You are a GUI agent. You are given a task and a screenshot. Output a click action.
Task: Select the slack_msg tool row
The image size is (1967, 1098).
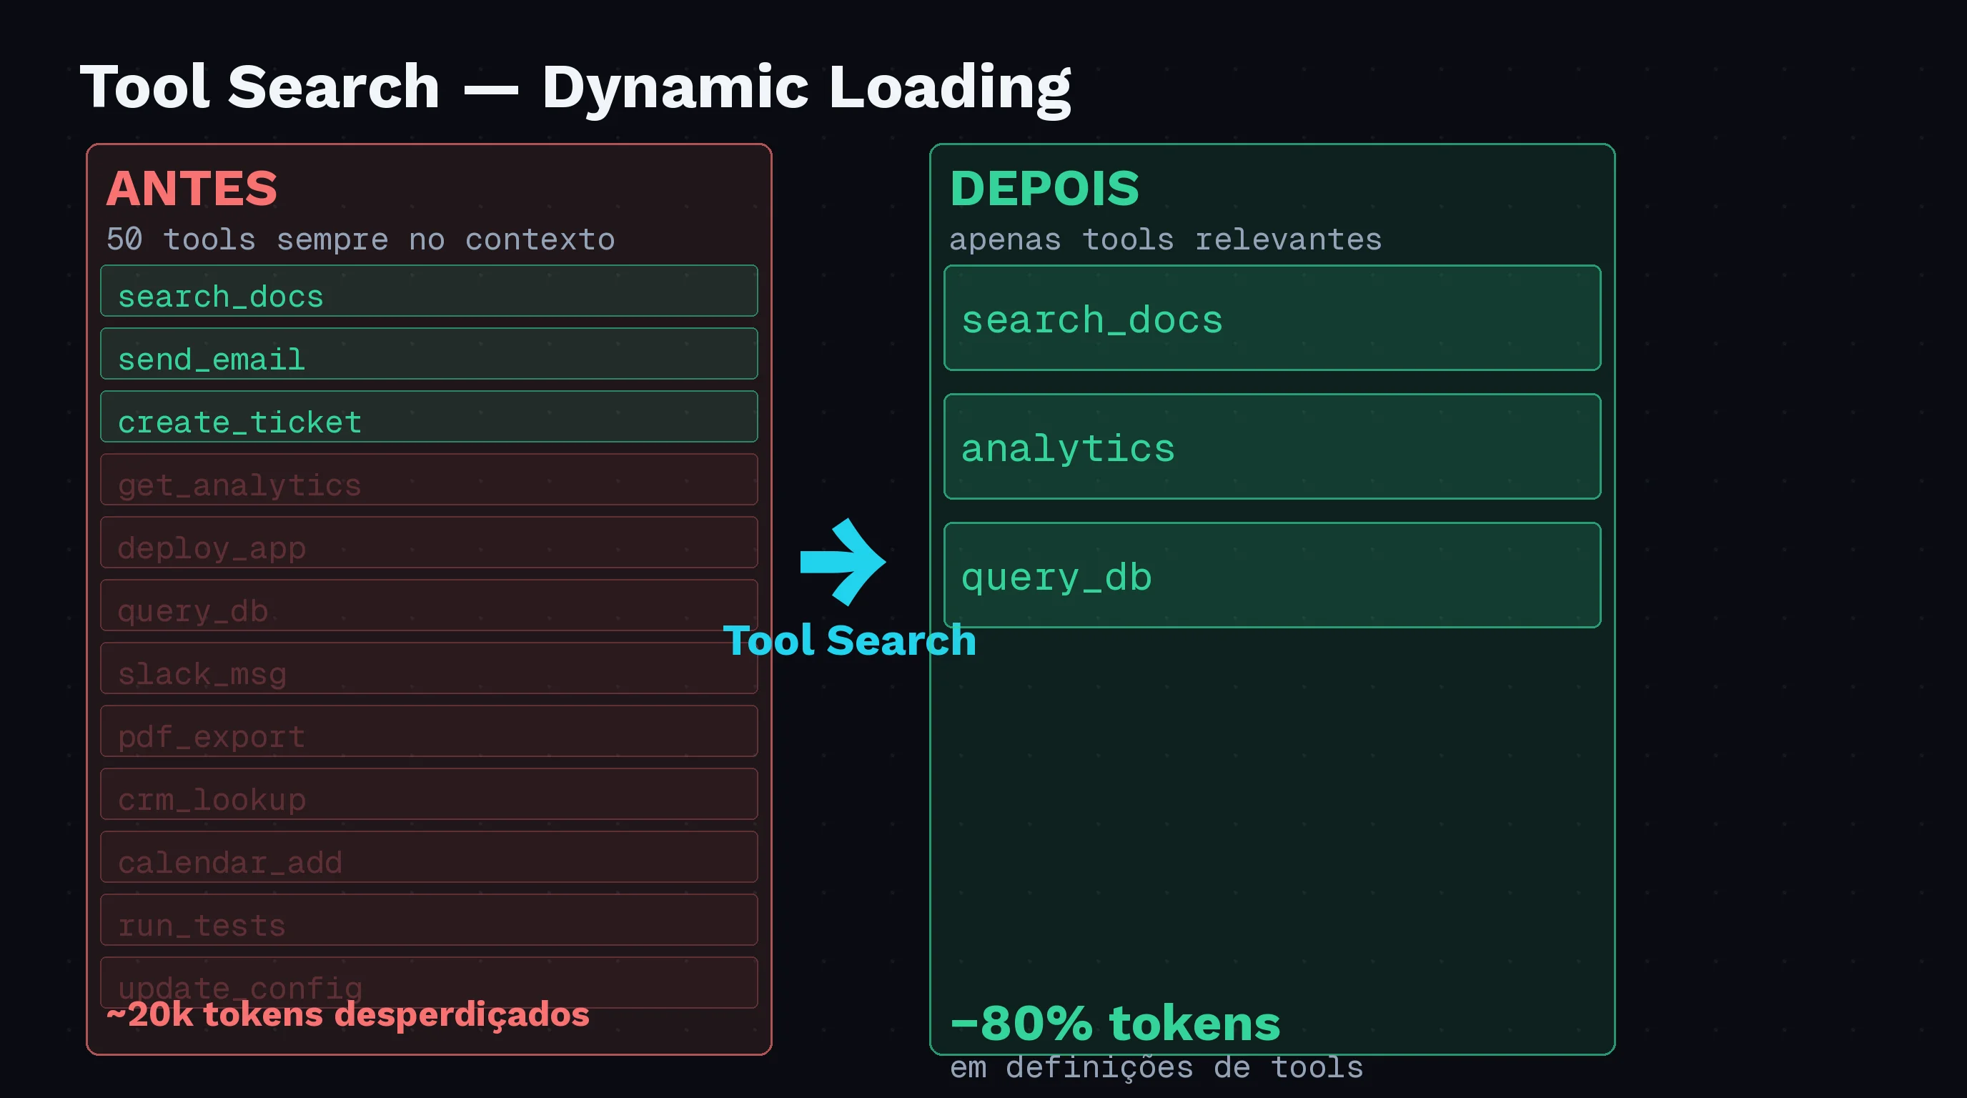(x=429, y=668)
